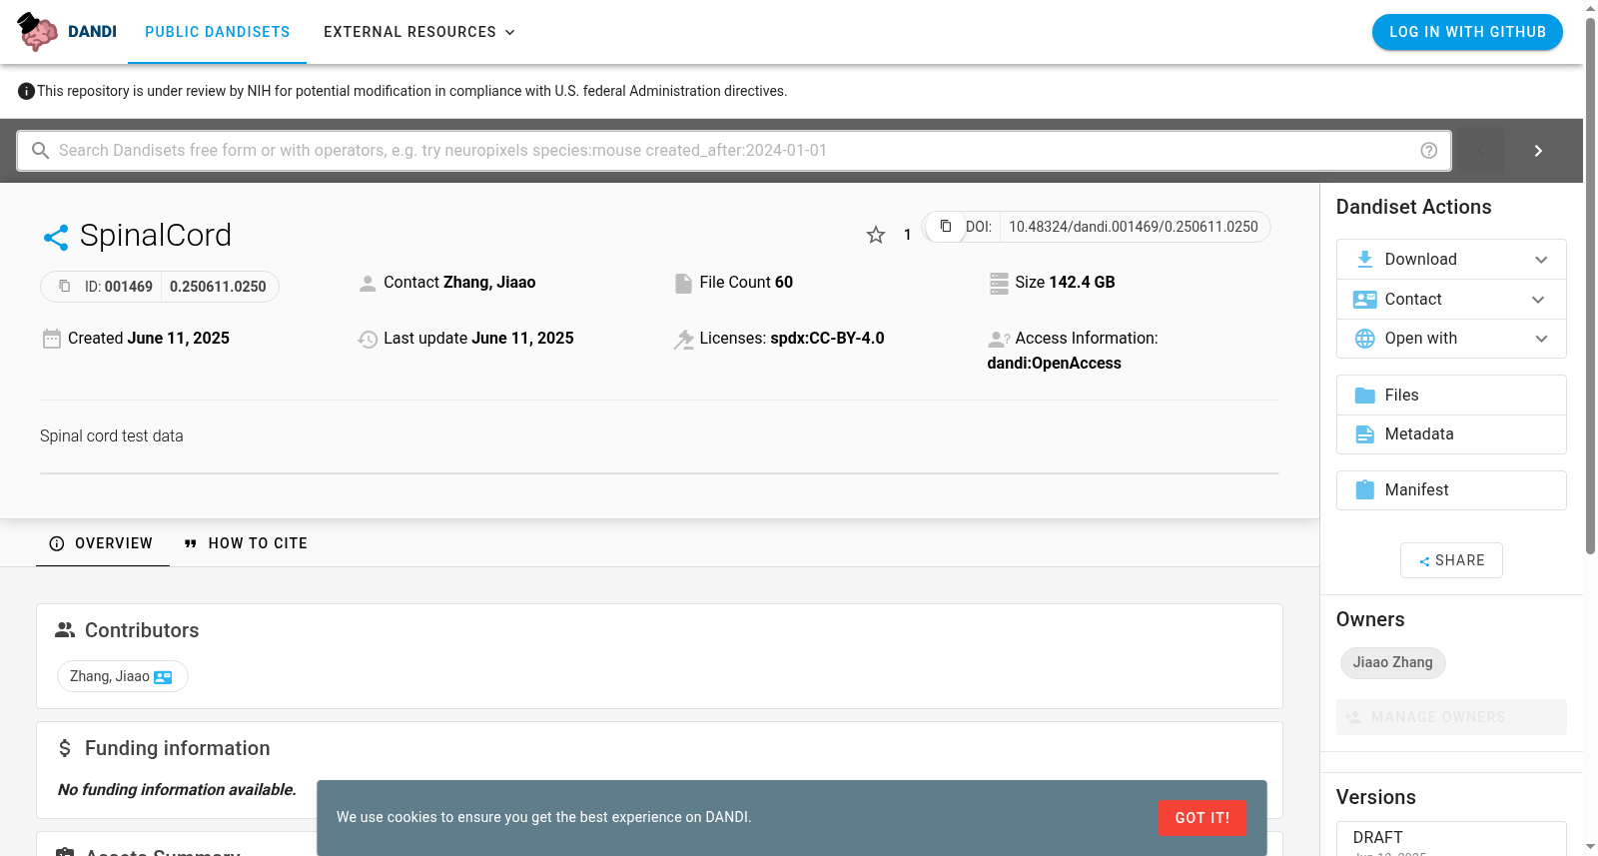The width and height of the screenshot is (1598, 856).
Task: Click the Search Dandisets input field
Action: pyautogui.click(x=734, y=151)
